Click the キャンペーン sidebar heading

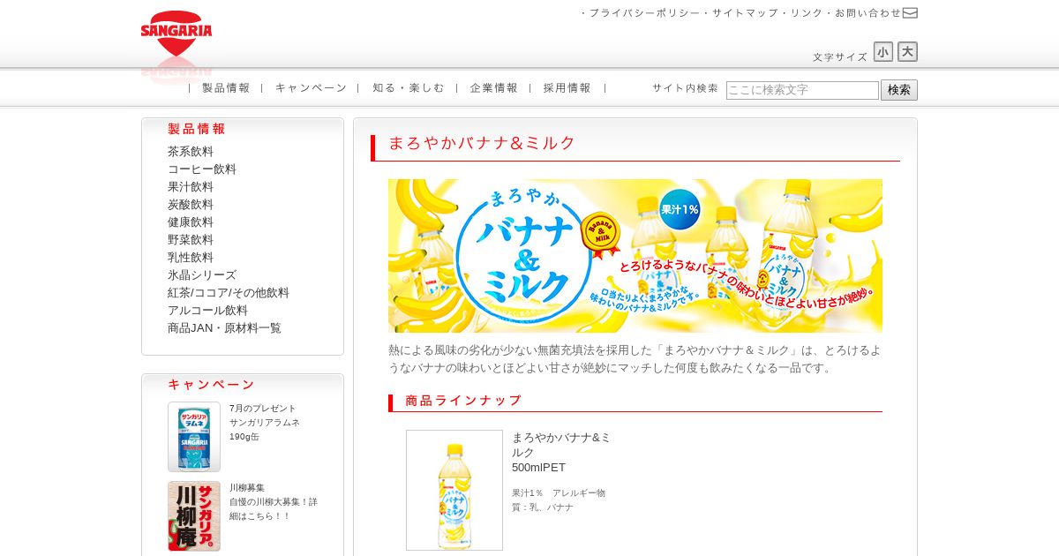coord(212,385)
